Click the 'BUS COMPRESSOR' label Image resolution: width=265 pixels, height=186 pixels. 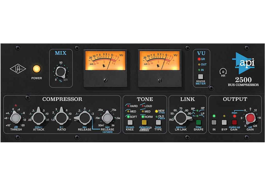(x=243, y=85)
